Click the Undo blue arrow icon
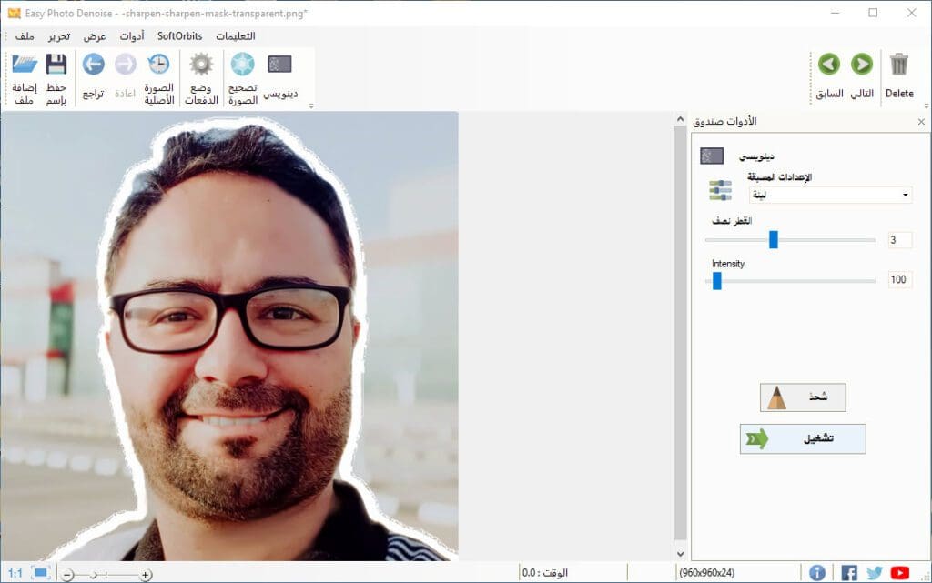932x583 pixels. pyautogui.click(x=93, y=65)
